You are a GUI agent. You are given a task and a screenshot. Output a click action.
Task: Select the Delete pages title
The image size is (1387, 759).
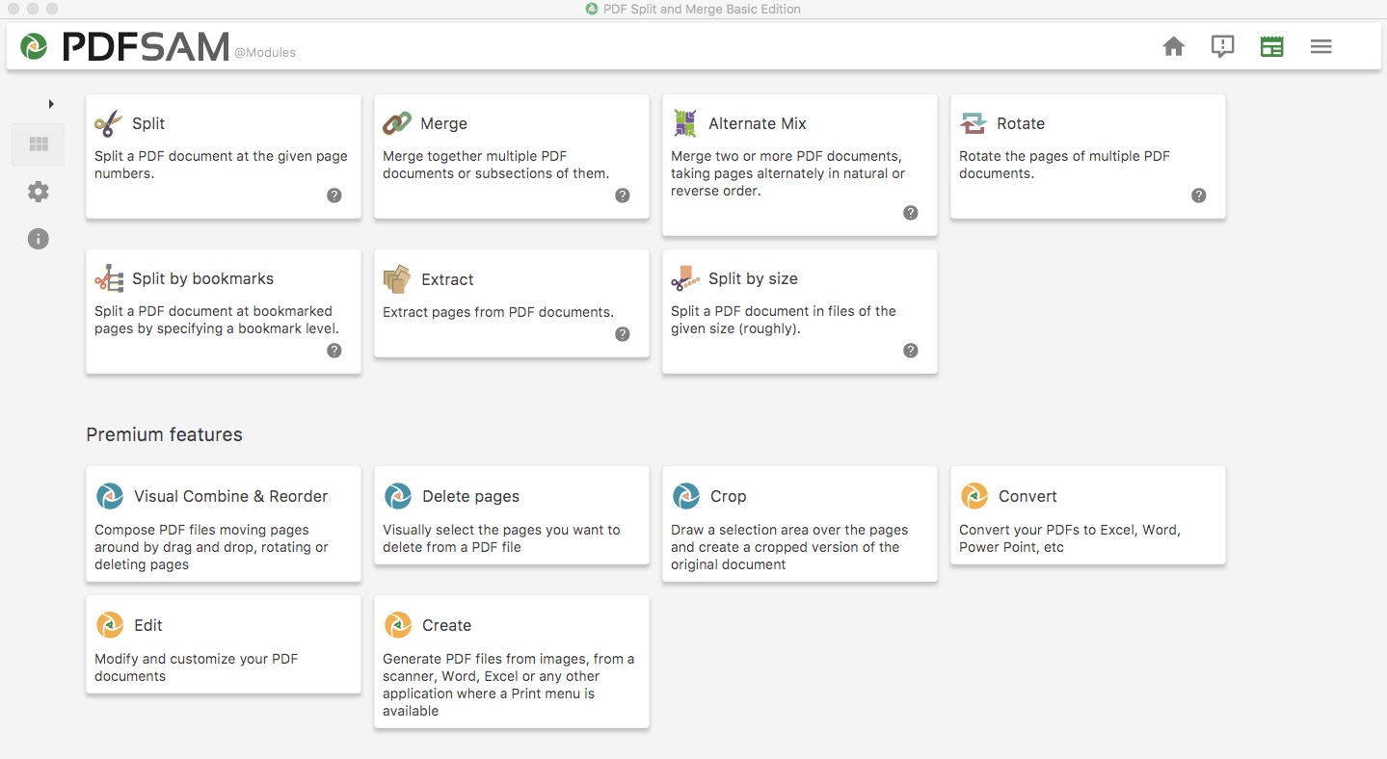(470, 496)
